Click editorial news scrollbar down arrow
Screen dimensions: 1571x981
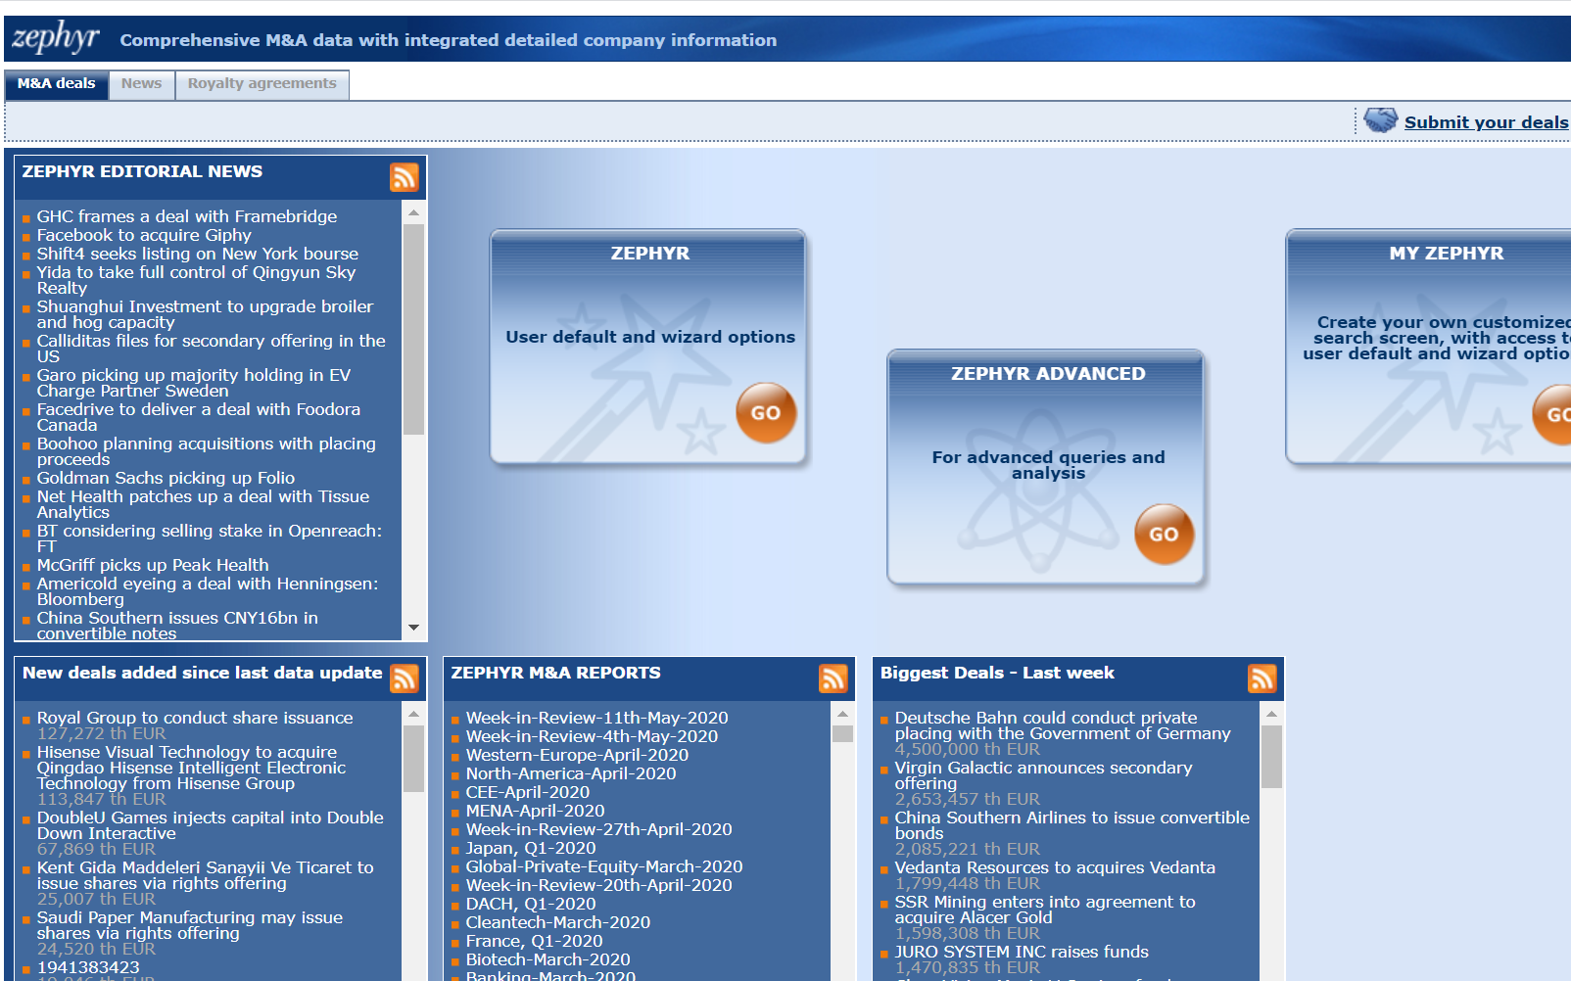coord(413,628)
